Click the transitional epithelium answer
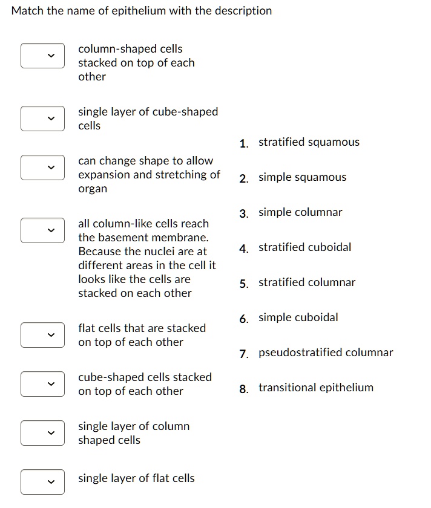This screenshot has width=431, height=508. tap(315, 387)
